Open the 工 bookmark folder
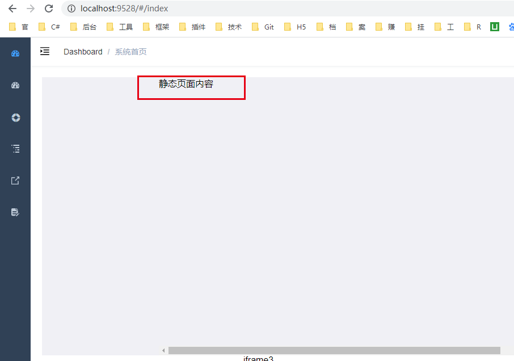Image resolution: width=514 pixels, height=361 pixels. [444, 27]
